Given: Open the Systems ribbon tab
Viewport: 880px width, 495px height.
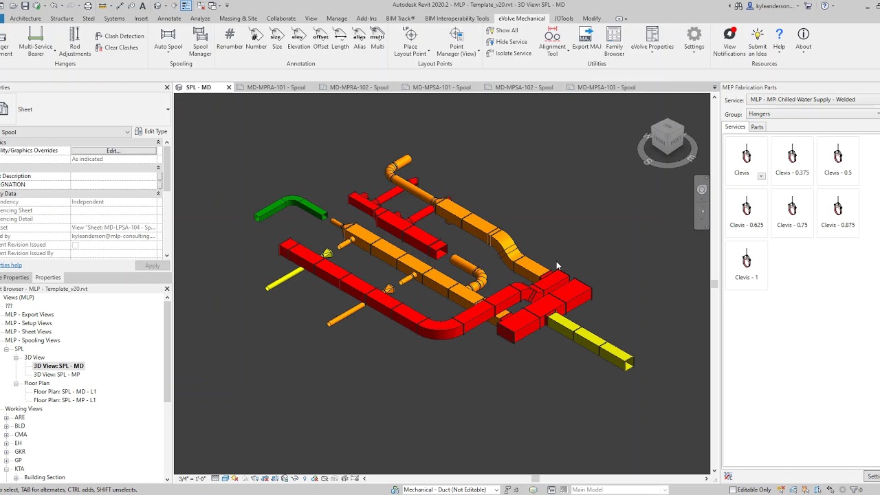Looking at the screenshot, I should tap(114, 19).
